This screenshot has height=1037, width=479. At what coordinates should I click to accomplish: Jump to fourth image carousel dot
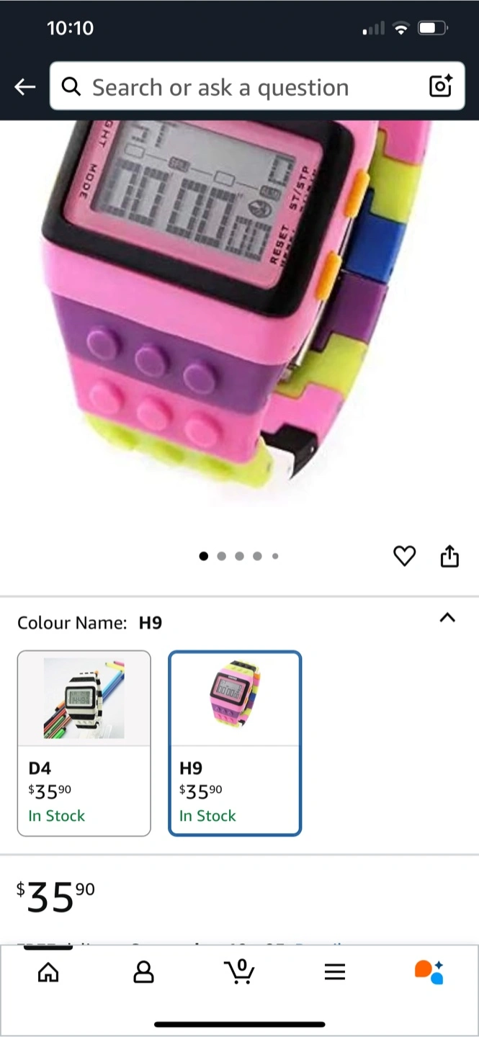(x=257, y=556)
